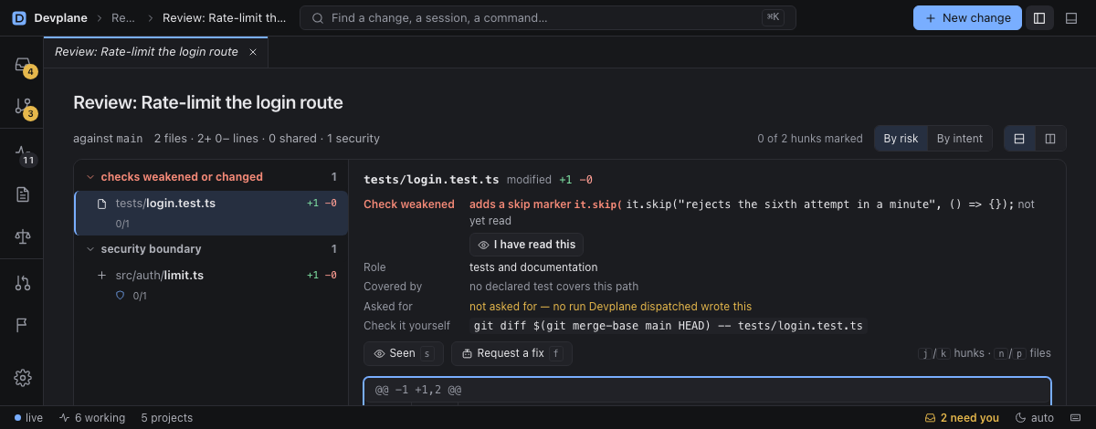1096x429 pixels.
Task: Open the document file icon in the sidebar
Action: coord(23,194)
